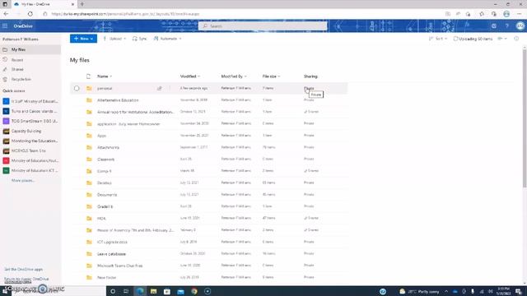Open the Mail app in taskbar
This screenshot has width=527, height=296.
[x=180, y=291]
